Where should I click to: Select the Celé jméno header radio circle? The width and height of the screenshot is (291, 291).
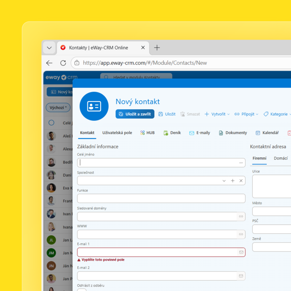51,123
